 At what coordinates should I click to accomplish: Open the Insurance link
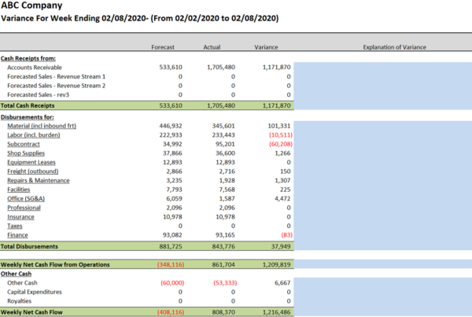click(20, 217)
